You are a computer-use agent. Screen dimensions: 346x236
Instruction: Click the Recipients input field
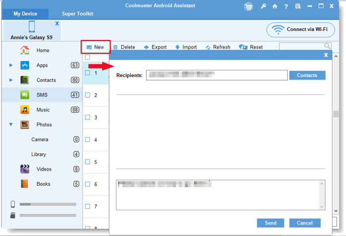(217, 75)
